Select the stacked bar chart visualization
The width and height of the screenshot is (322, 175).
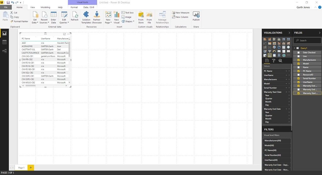(265, 39)
